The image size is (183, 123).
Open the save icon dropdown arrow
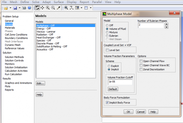(x=19, y=8)
